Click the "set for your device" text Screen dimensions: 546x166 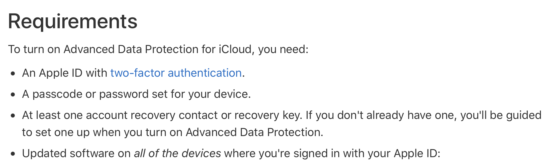pos(200,94)
